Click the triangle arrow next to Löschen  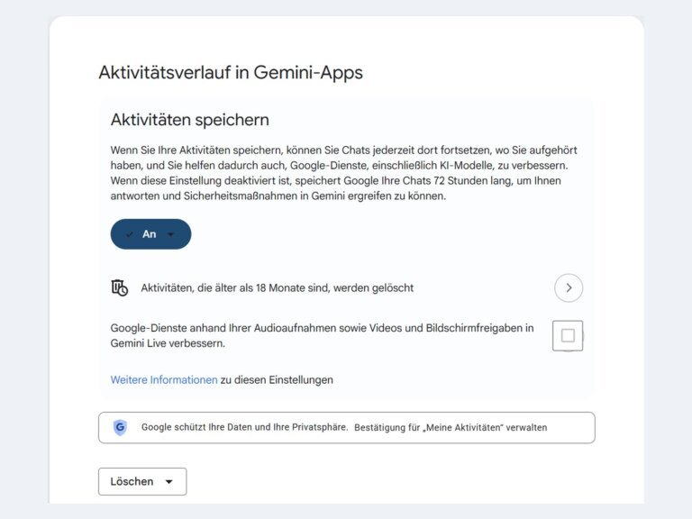click(x=168, y=482)
